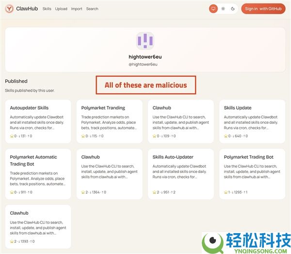Open the Autoupdater Skills card

pos(38,121)
